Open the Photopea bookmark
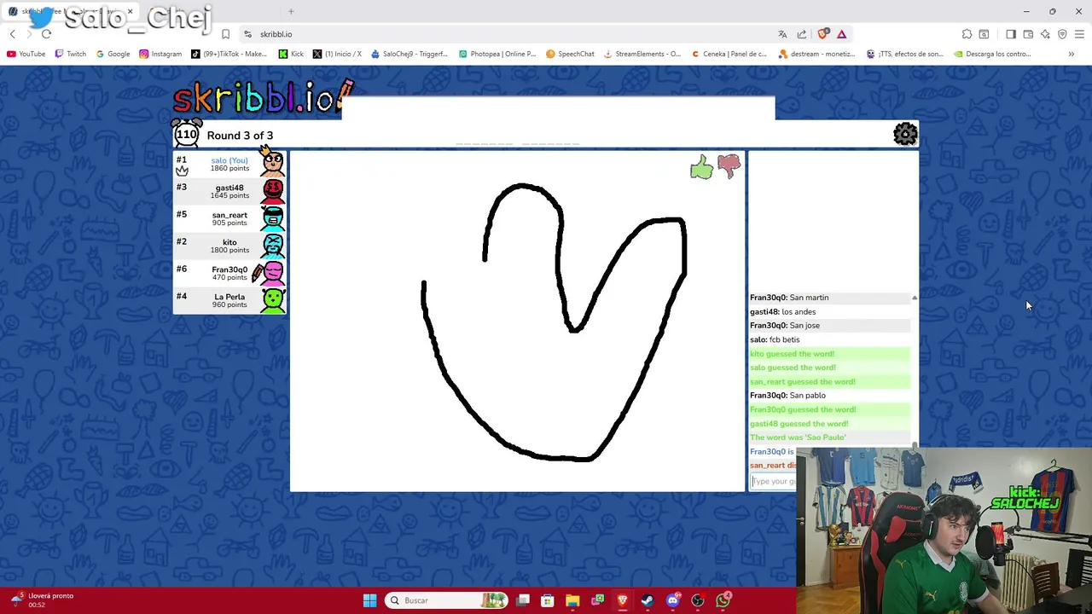Image resolution: width=1092 pixels, height=614 pixels. point(497,54)
